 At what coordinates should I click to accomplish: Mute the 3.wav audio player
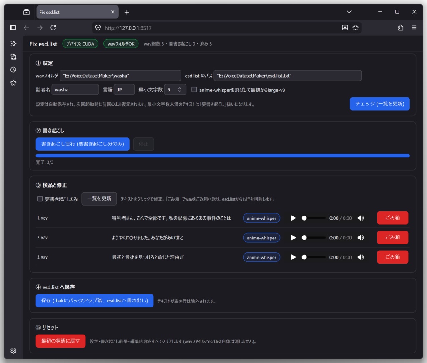point(361,257)
